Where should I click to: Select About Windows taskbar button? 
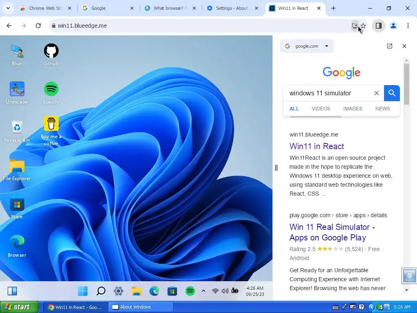[x=141, y=307]
